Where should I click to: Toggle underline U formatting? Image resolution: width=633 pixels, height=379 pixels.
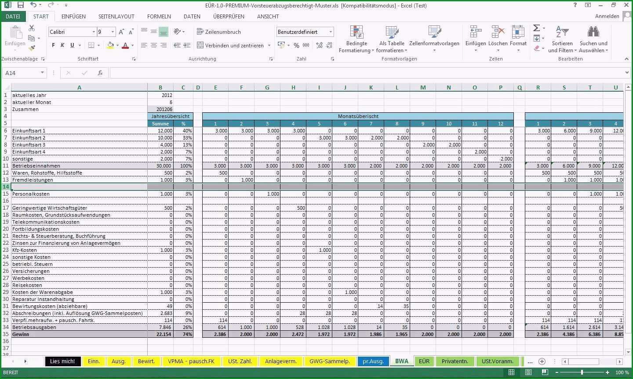coord(72,45)
